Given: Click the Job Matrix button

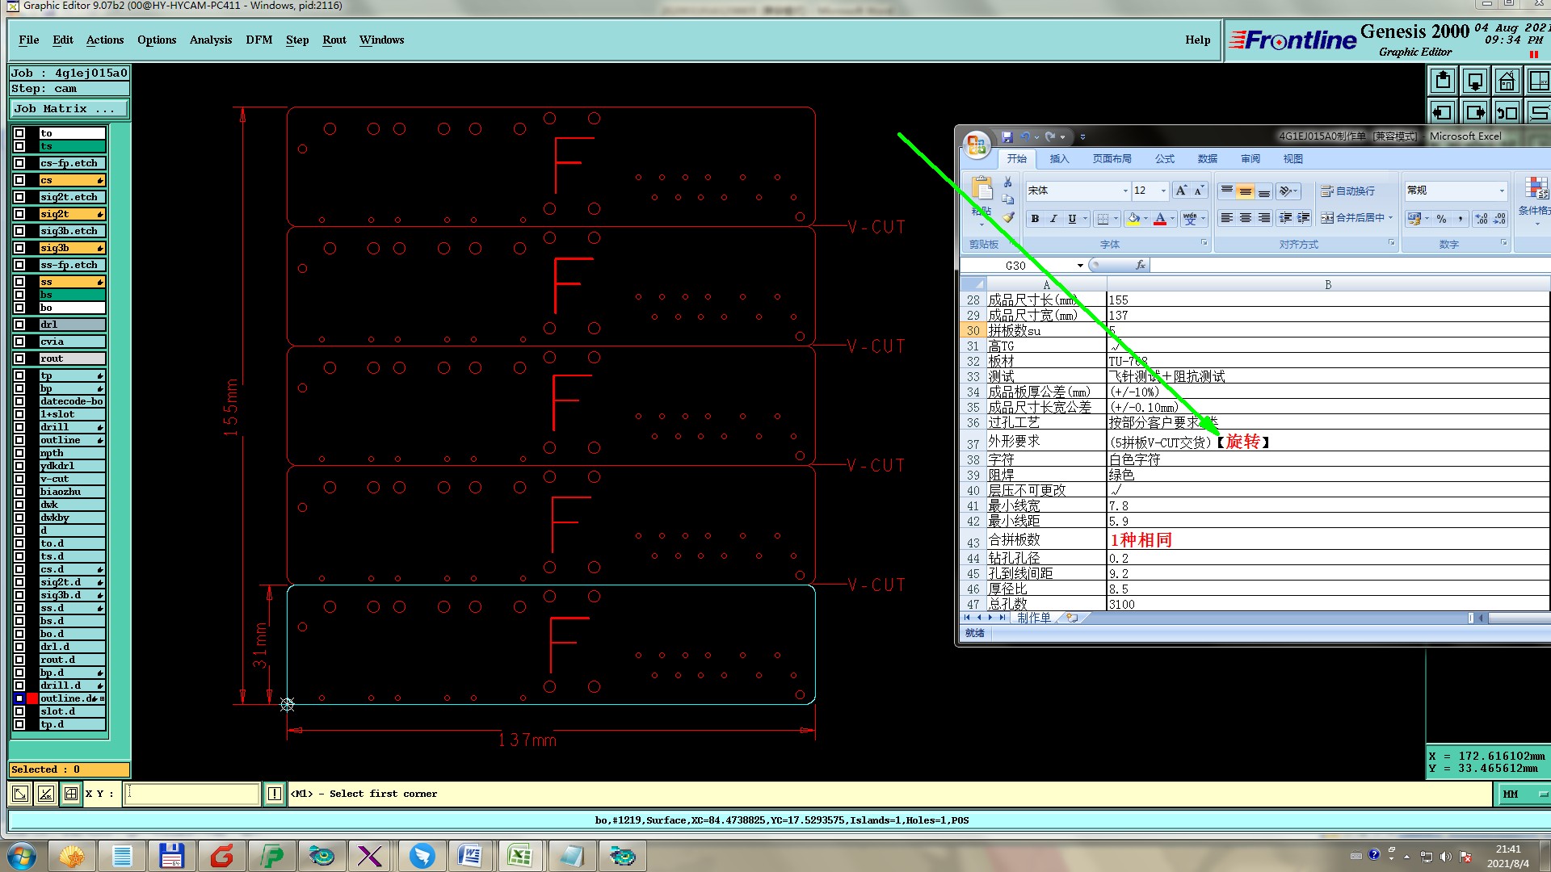Looking at the screenshot, I should 69,108.
